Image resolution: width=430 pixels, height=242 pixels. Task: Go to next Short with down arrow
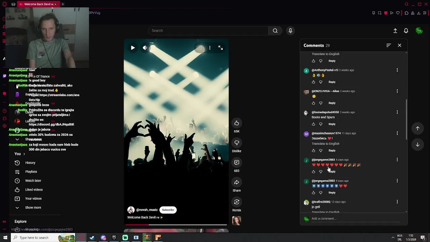[x=418, y=145]
